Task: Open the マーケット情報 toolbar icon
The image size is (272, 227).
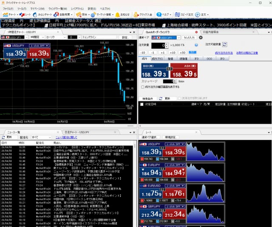Action: 102,14
